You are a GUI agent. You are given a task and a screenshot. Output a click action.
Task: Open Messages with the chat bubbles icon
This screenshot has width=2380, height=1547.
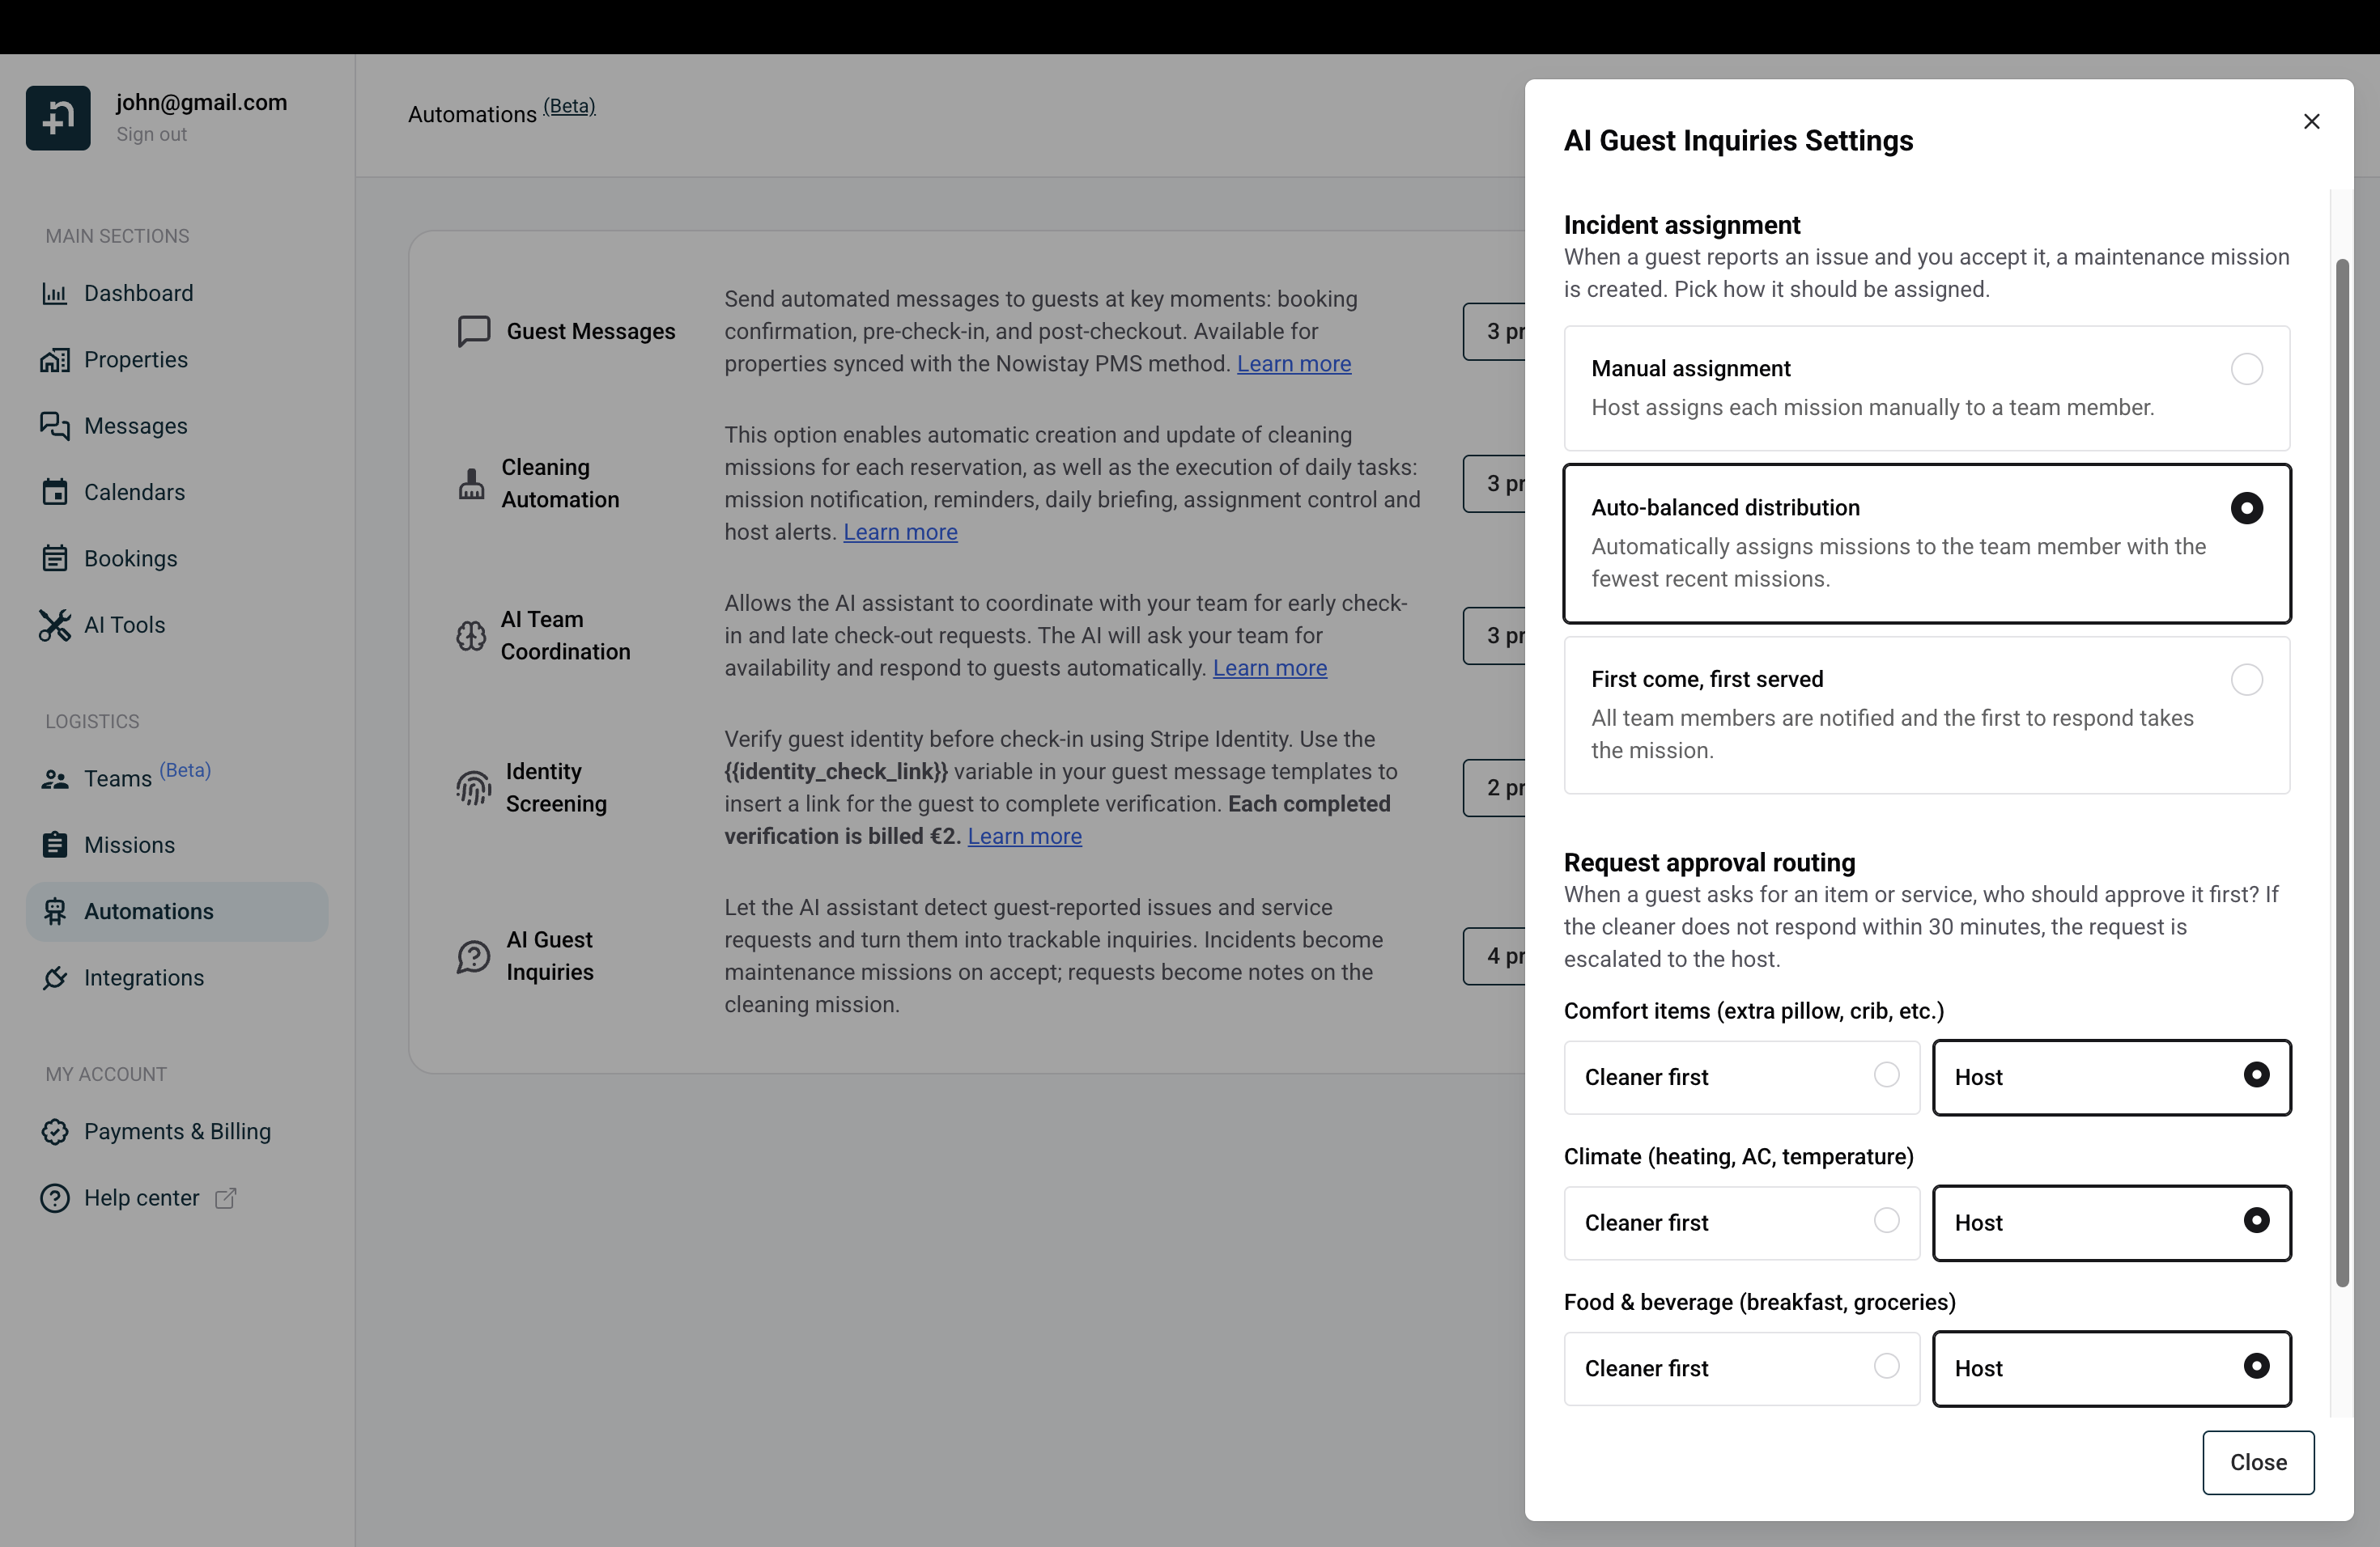click(x=55, y=425)
